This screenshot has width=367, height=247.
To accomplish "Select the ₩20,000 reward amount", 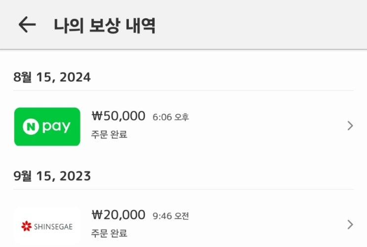I will tap(119, 215).
